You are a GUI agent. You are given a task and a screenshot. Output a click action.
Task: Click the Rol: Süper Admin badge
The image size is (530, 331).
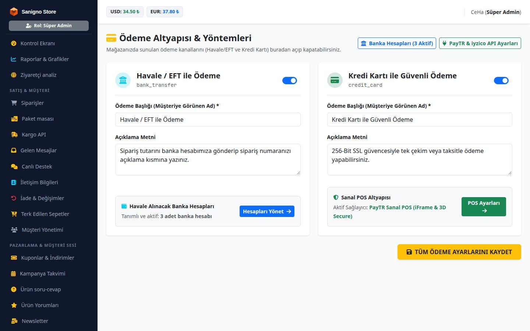49,26
